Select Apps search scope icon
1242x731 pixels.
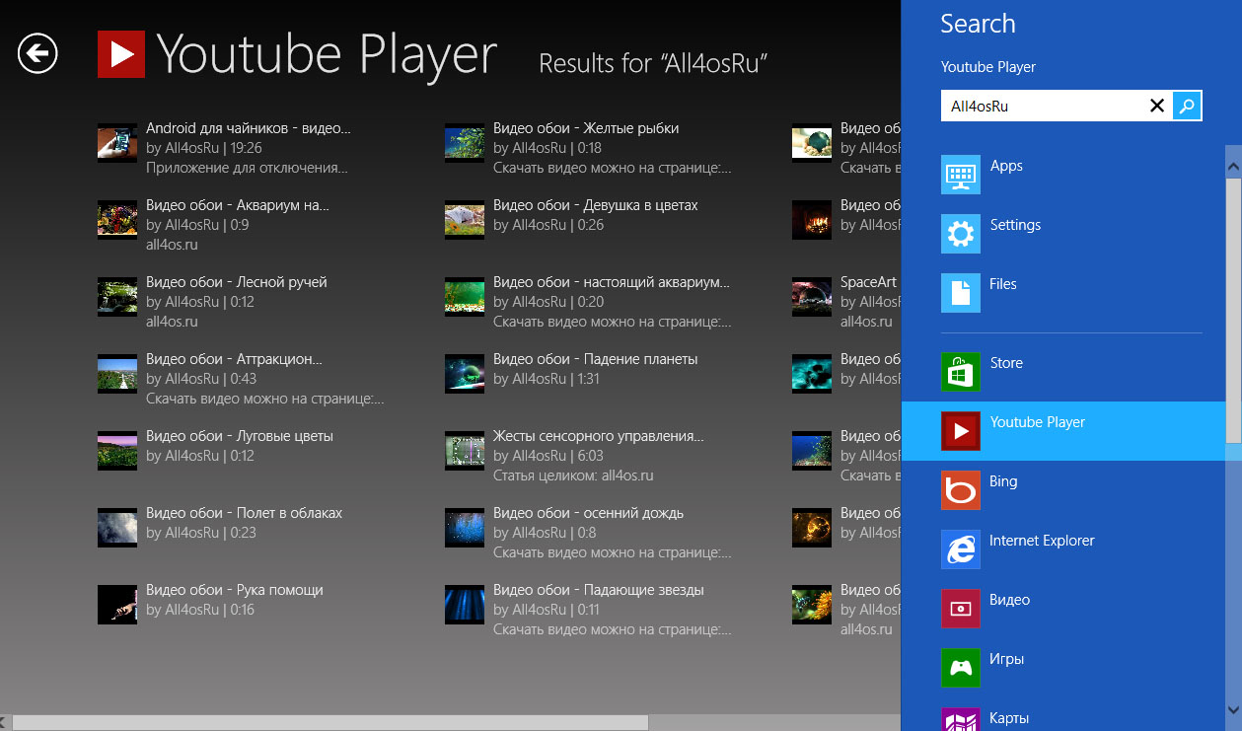point(960,175)
